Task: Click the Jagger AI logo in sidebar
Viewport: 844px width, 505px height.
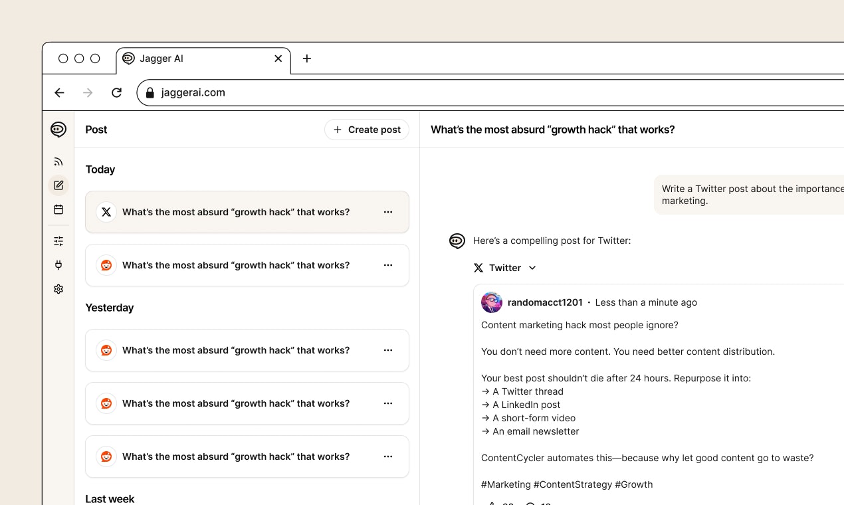Action: click(58, 130)
